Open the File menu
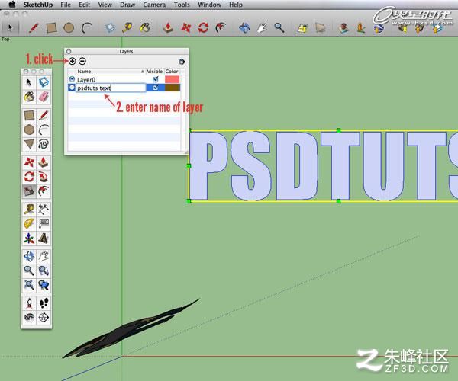Screen dimensions: 458x381 point(66,5)
